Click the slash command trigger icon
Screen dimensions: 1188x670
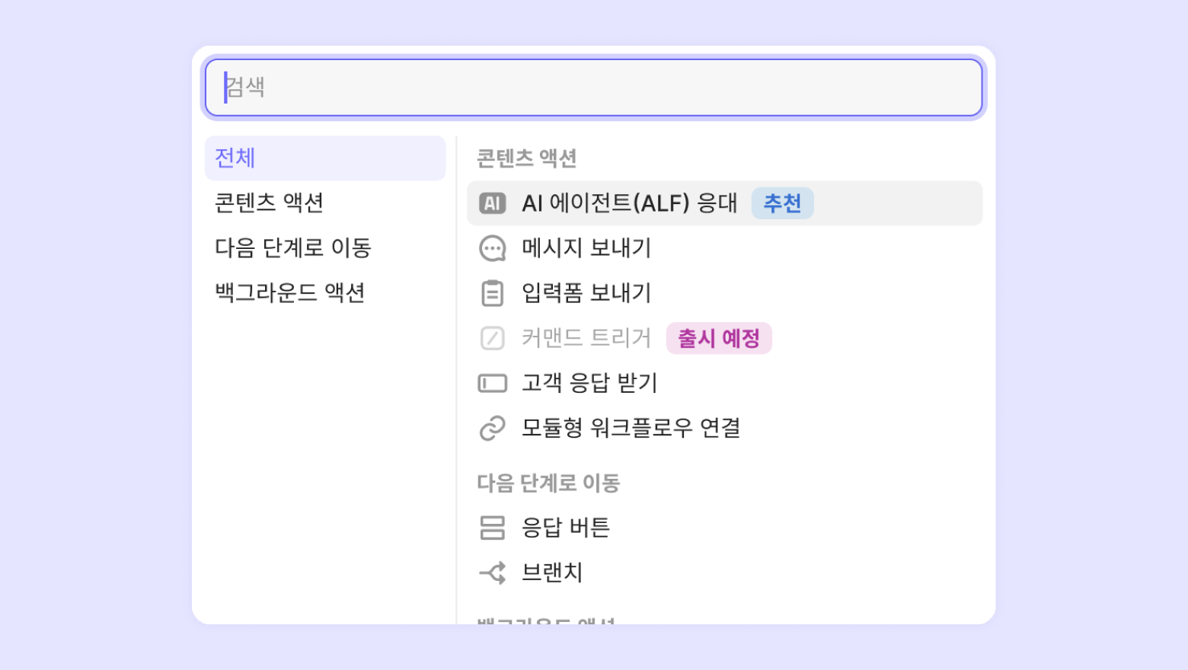coord(492,338)
